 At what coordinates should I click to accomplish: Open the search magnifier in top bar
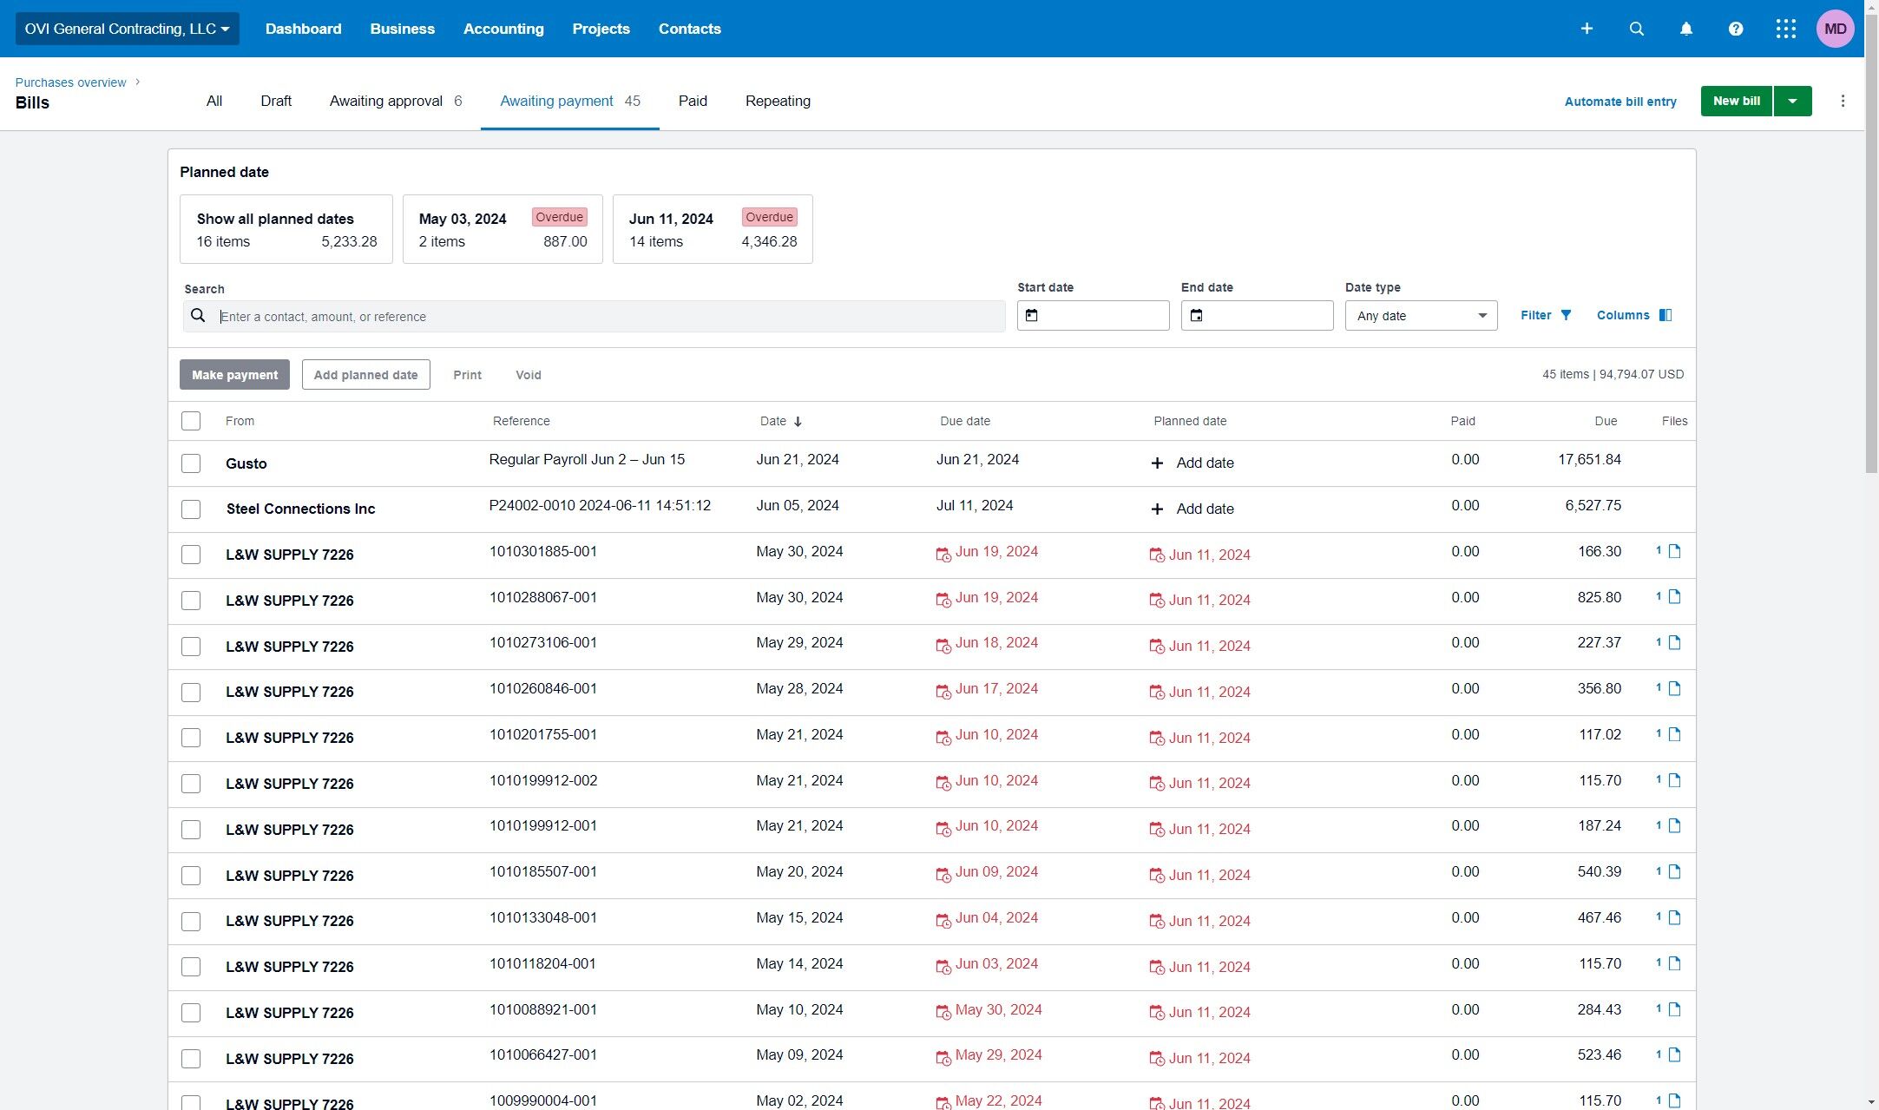pos(1636,29)
